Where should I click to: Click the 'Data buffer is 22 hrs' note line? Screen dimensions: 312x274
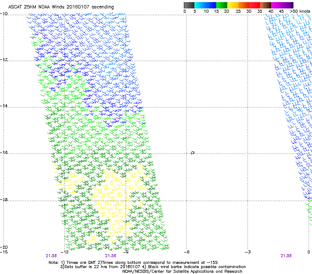[153, 267]
